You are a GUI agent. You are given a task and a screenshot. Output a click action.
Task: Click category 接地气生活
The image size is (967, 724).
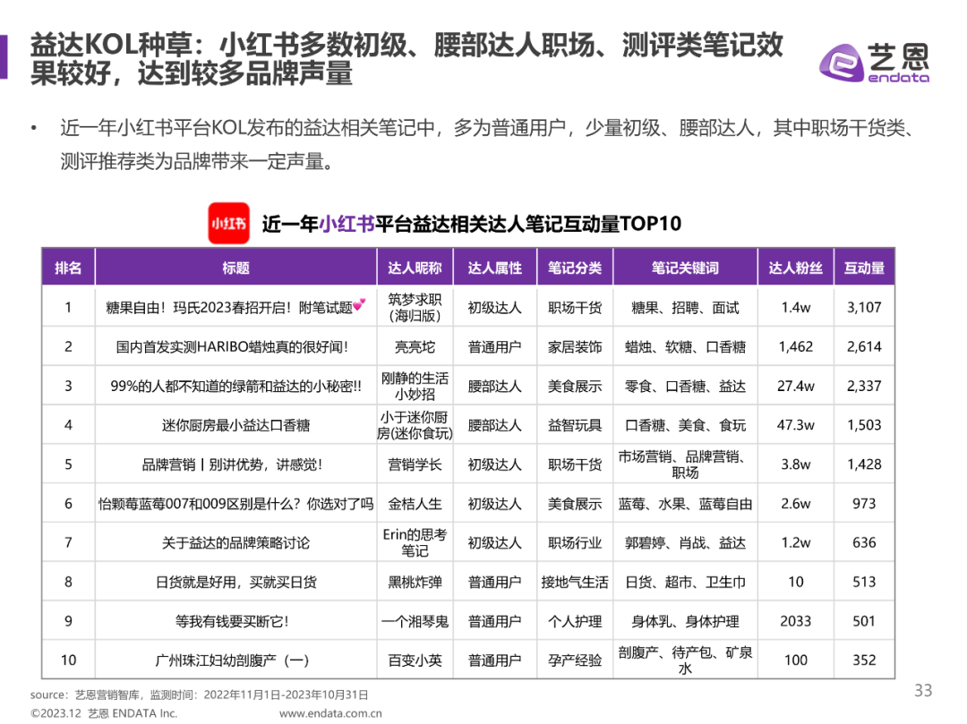(575, 583)
